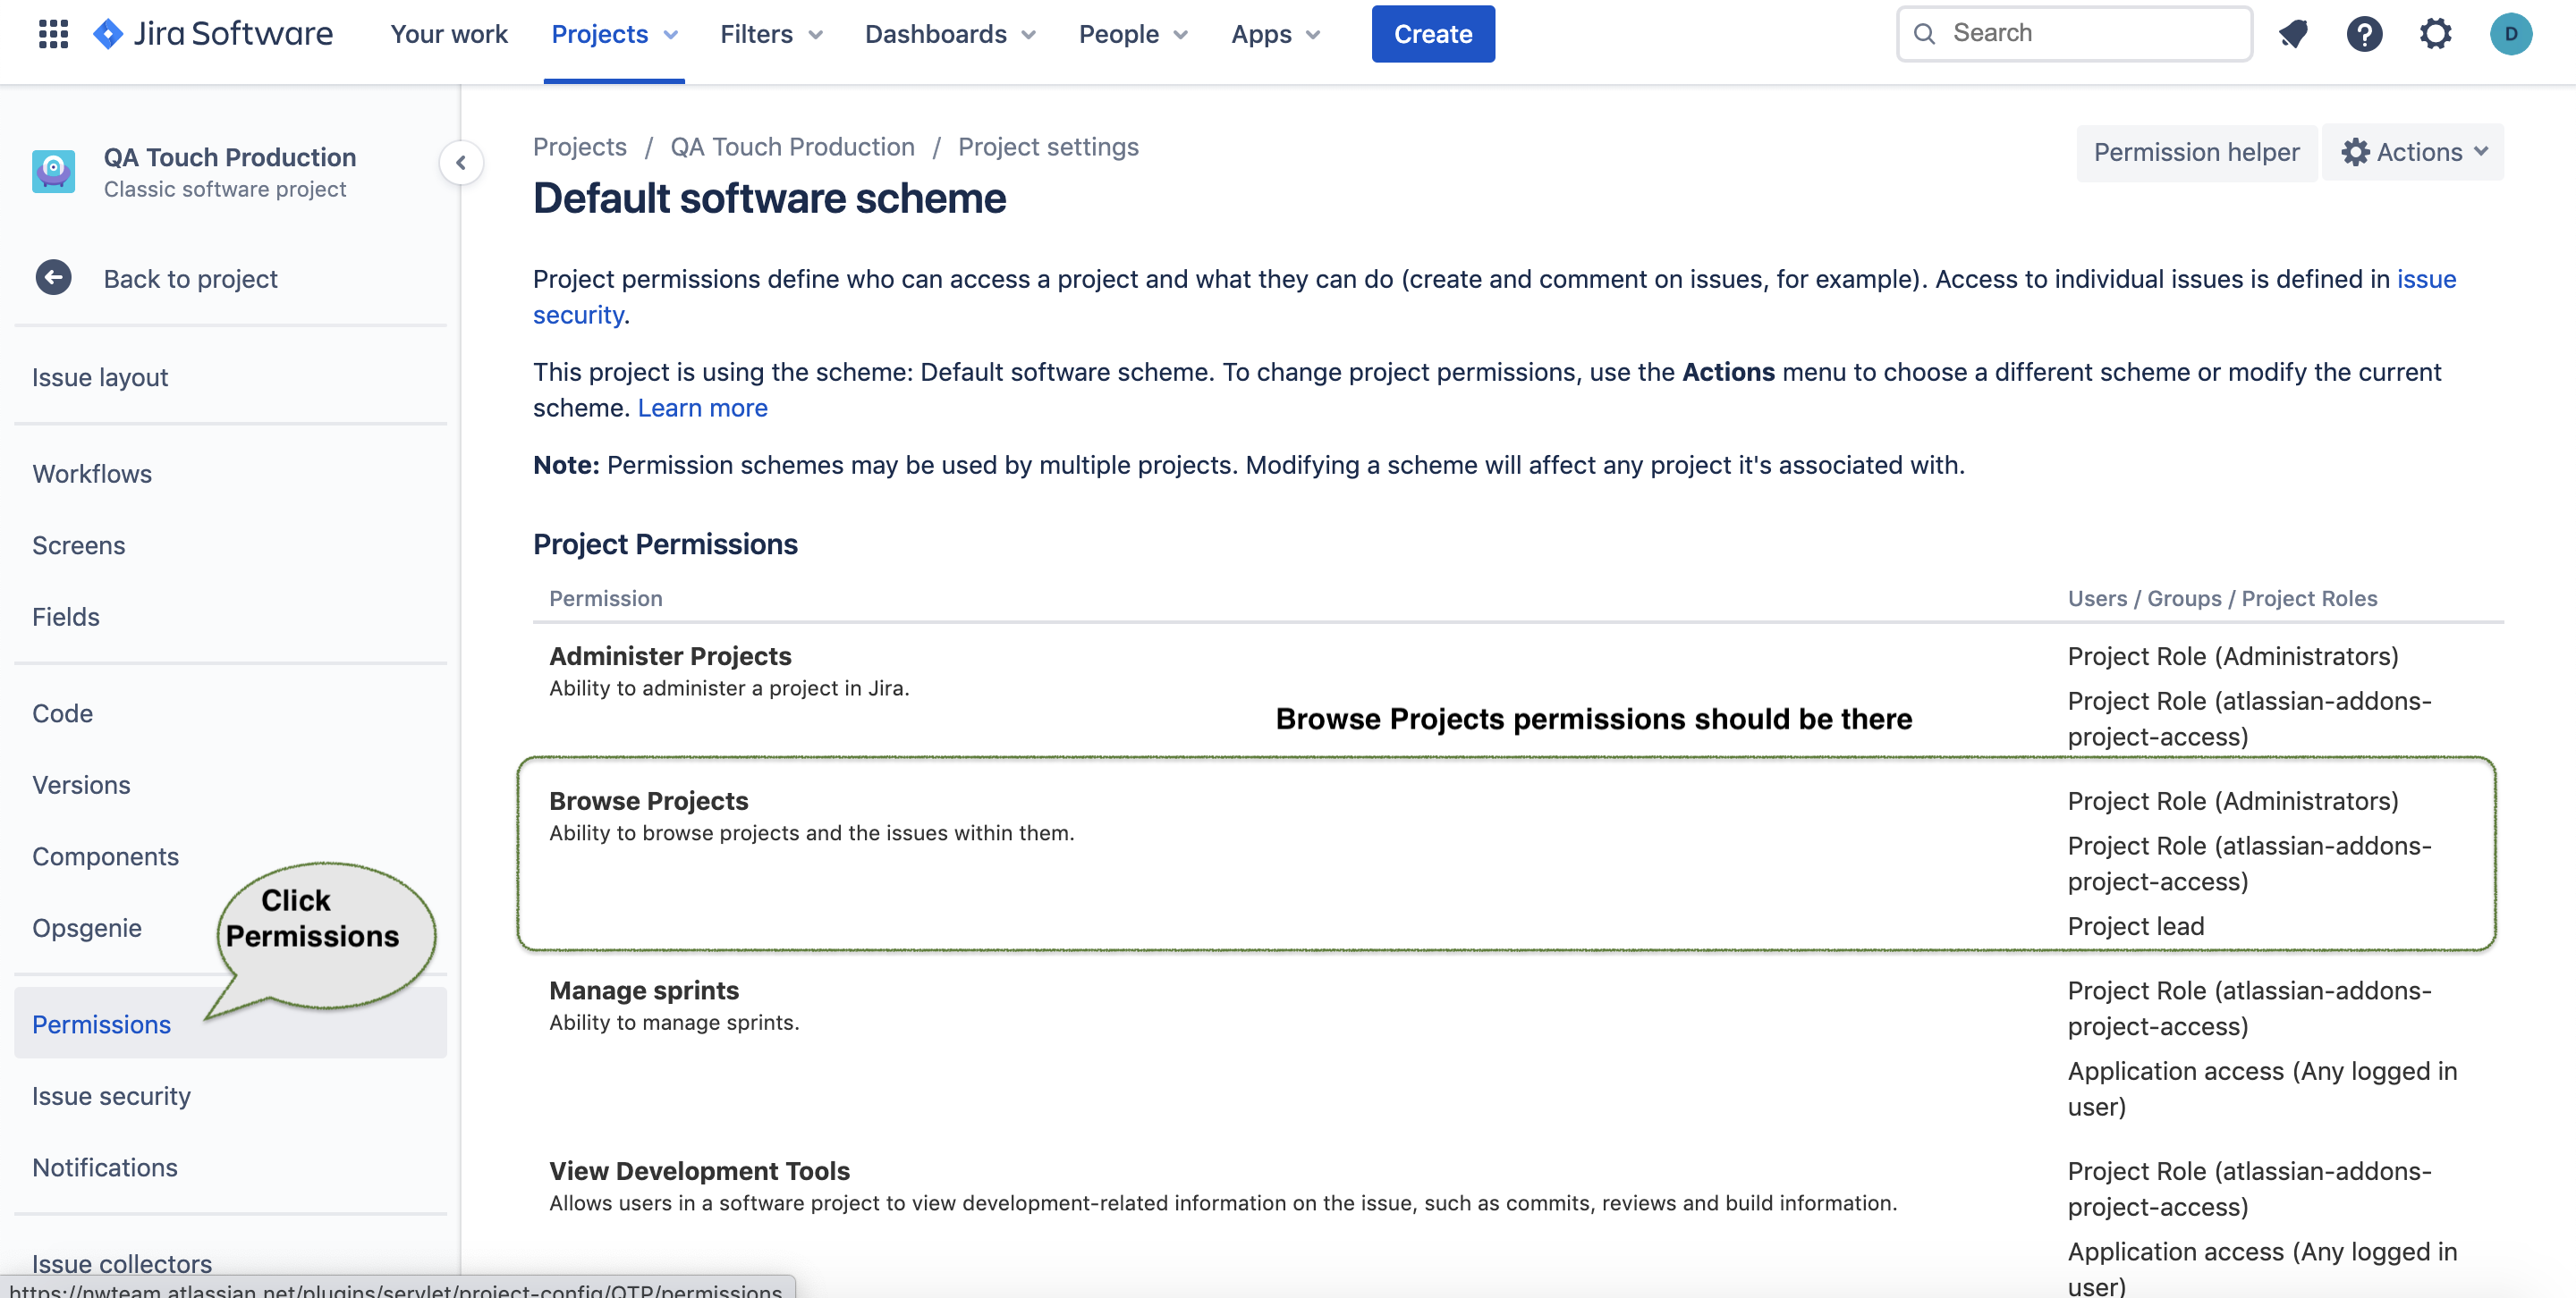Click Manage sprints' Application access entry
This screenshot has height=1298, width=2576.
tap(2261, 1088)
